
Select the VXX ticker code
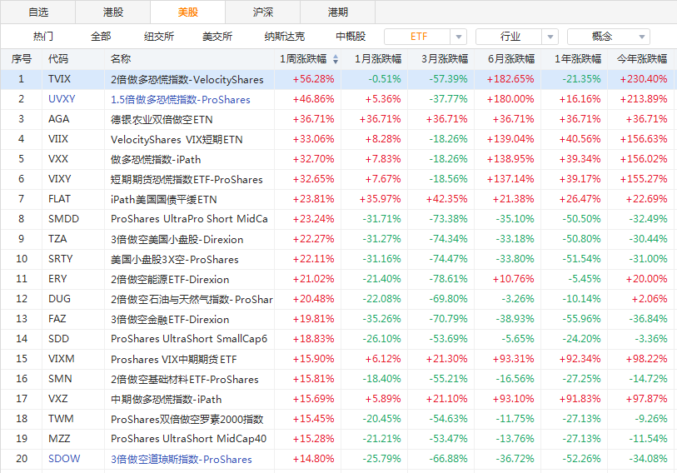click(x=57, y=159)
